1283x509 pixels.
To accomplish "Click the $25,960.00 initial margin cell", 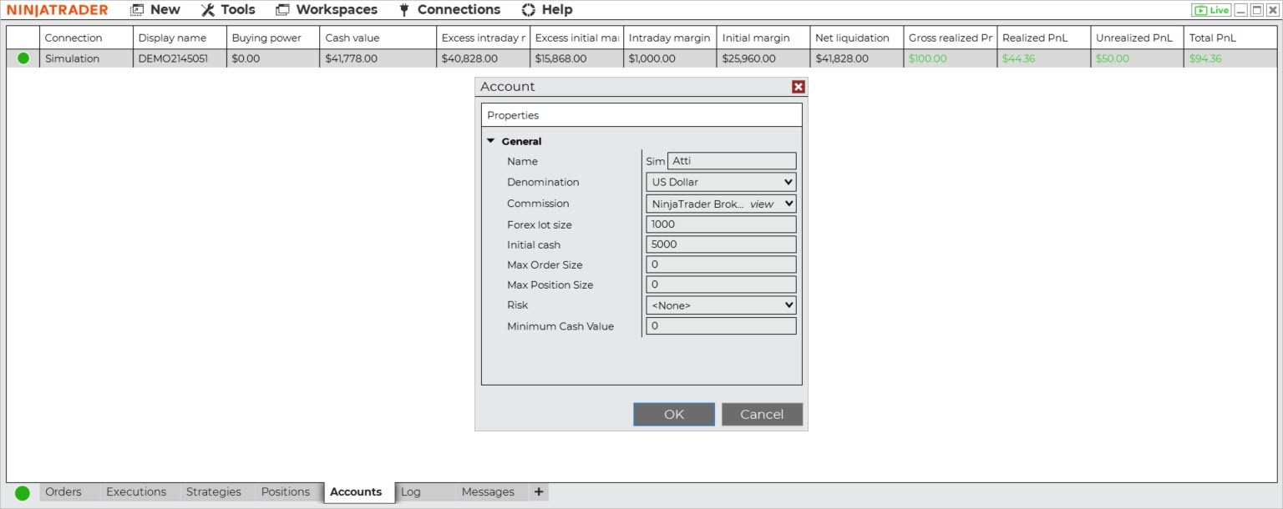I will (763, 58).
